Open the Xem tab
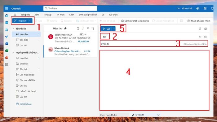Screen dimensions: 217x122 click(37, 15)
